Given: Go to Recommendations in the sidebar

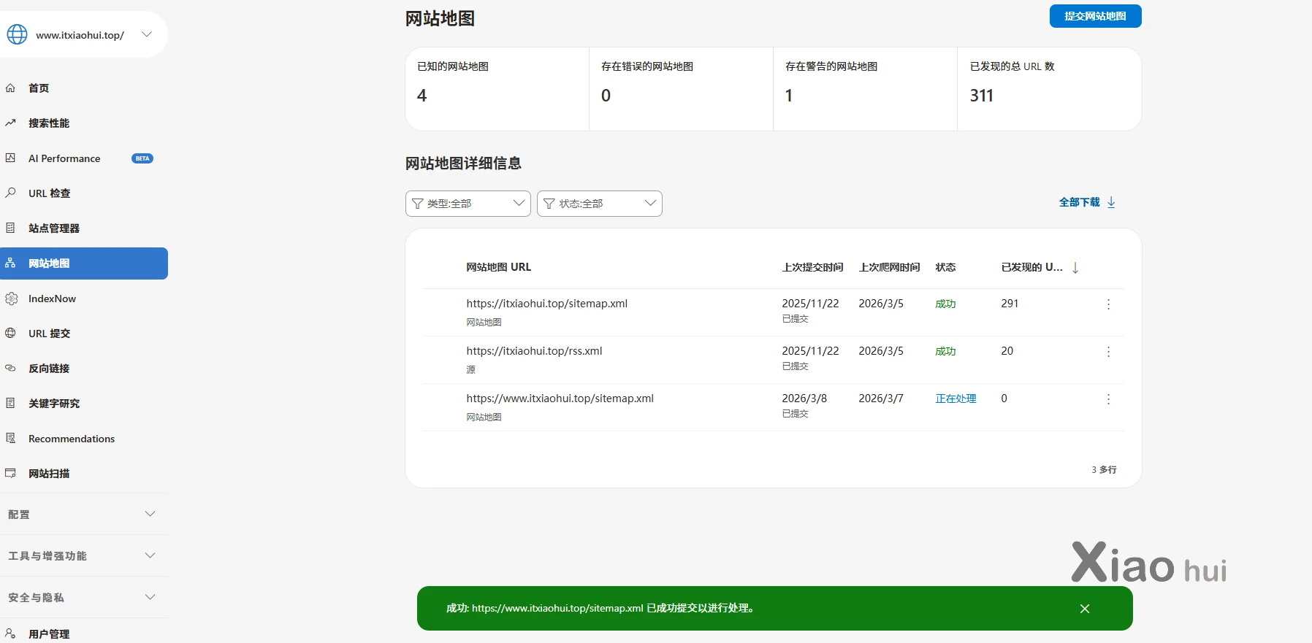Looking at the screenshot, I should pos(72,439).
